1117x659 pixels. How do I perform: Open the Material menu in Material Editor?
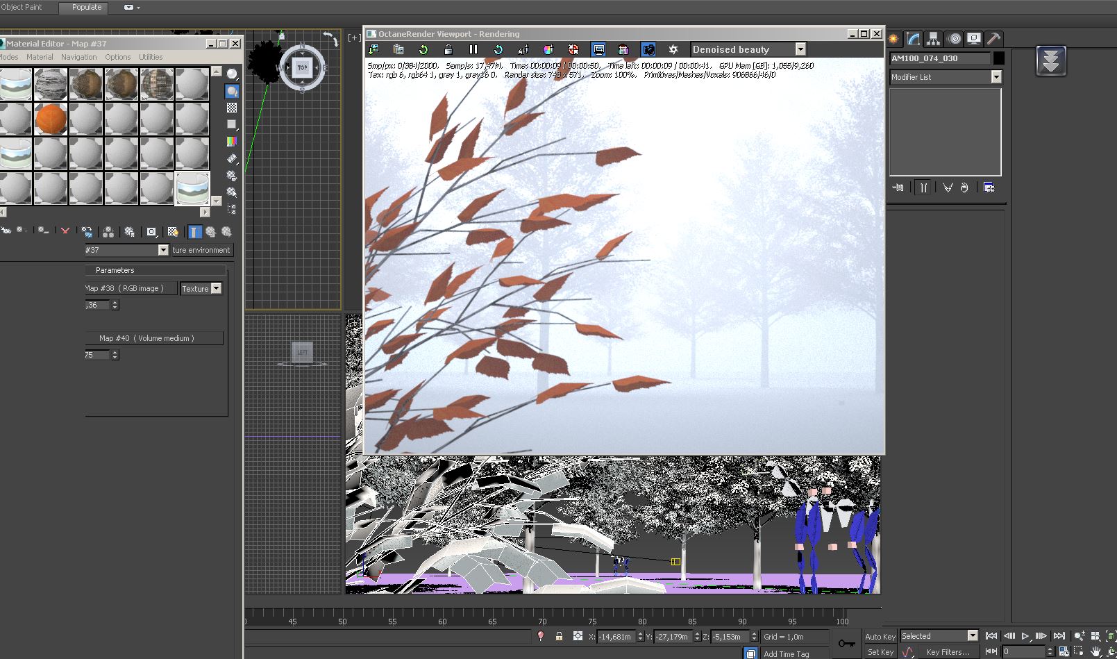(40, 57)
